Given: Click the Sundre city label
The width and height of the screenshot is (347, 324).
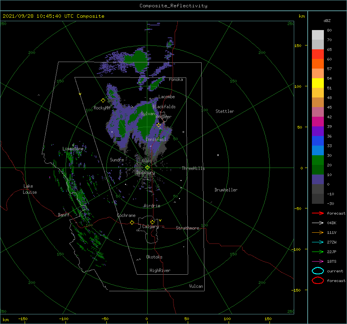Looking at the screenshot, I should point(117,159).
